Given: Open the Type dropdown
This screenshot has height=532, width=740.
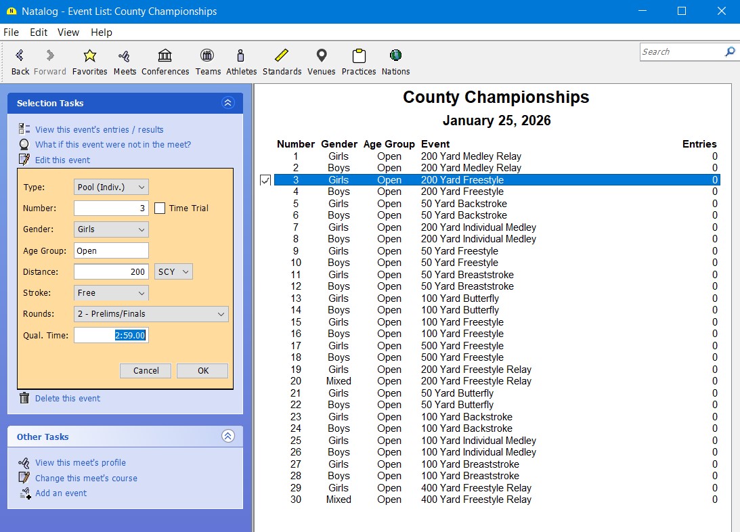Looking at the screenshot, I should [111, 187].
